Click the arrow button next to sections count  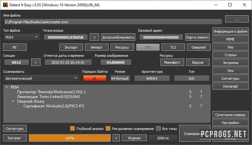36,62
